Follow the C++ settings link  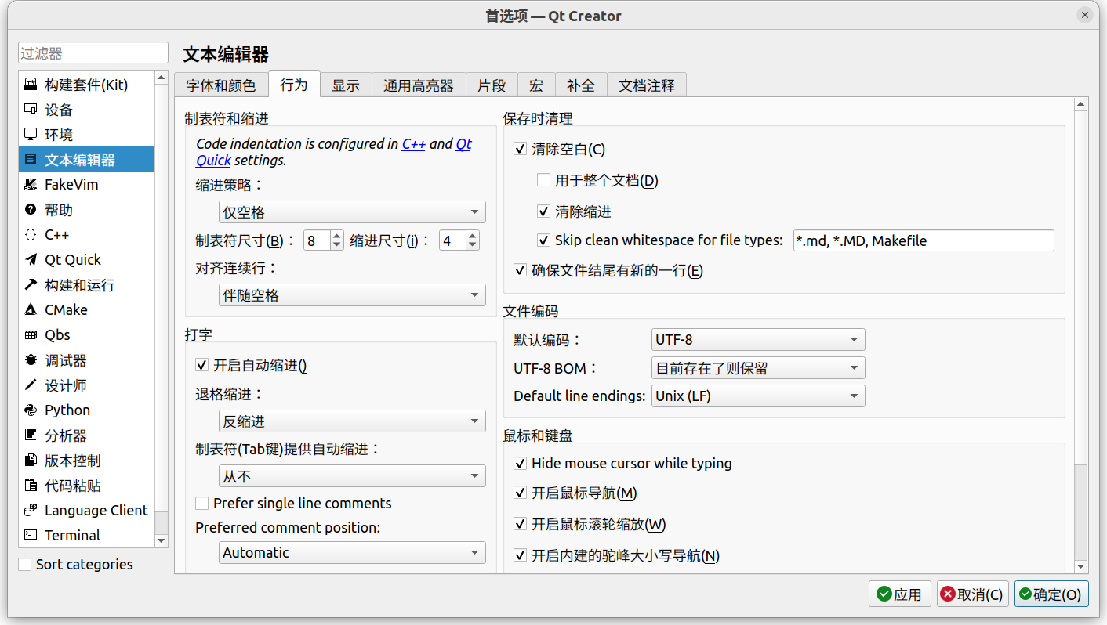(x=413, y=144)
